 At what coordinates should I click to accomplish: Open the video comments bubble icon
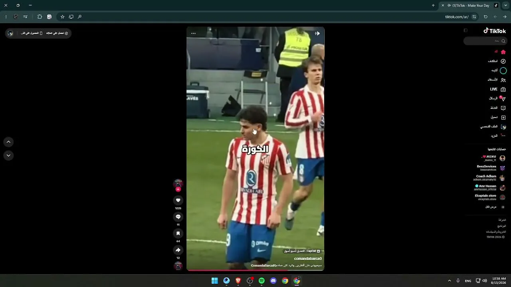pos(178,217)
